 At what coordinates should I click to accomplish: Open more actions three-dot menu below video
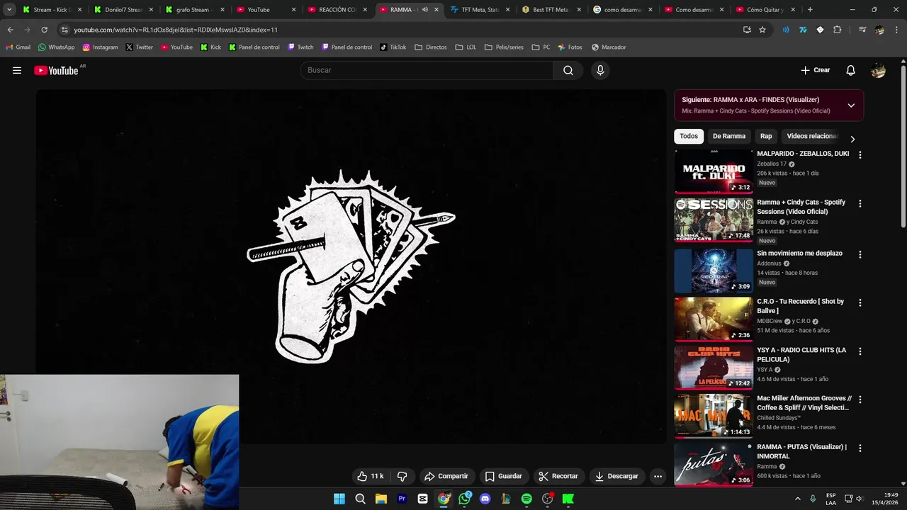658,476
